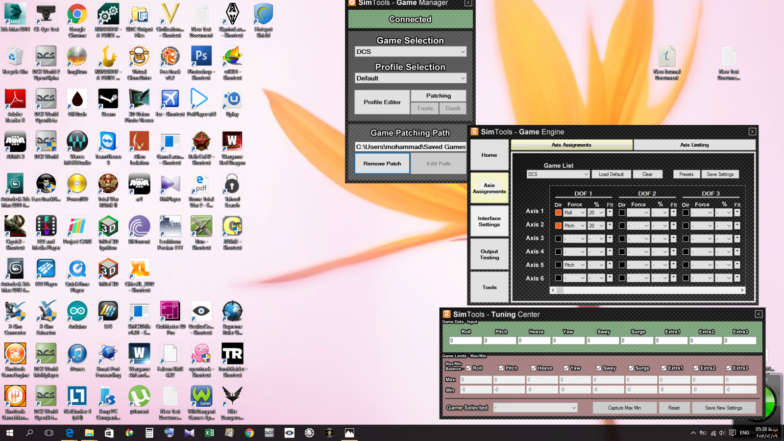Open File Explorer from taskbar
784x441 pixels.
pos(89,433)
